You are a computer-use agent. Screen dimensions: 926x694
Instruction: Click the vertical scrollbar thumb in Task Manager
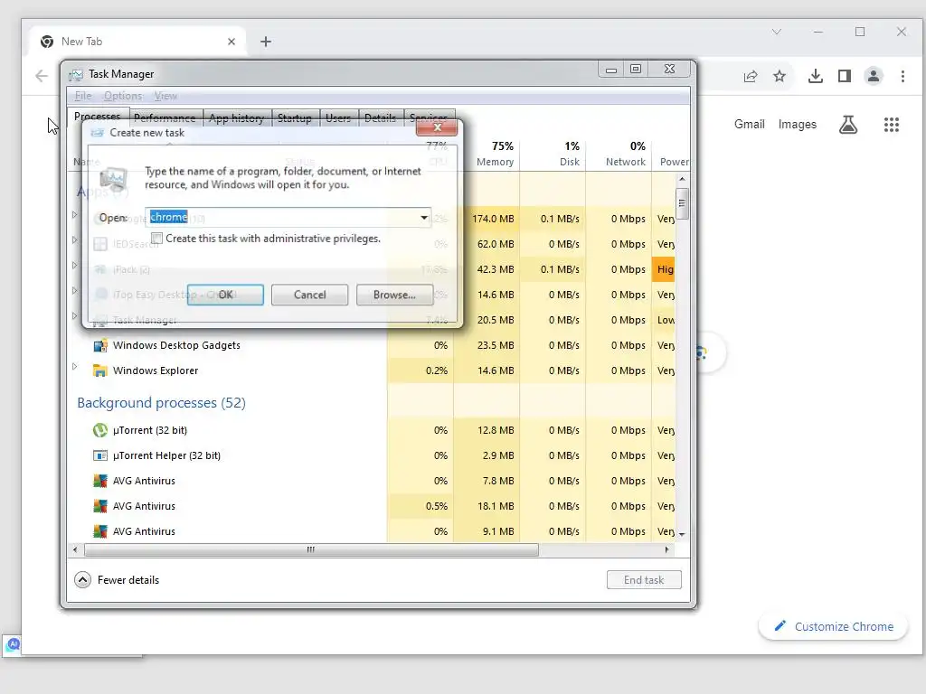tap(682, 203)
